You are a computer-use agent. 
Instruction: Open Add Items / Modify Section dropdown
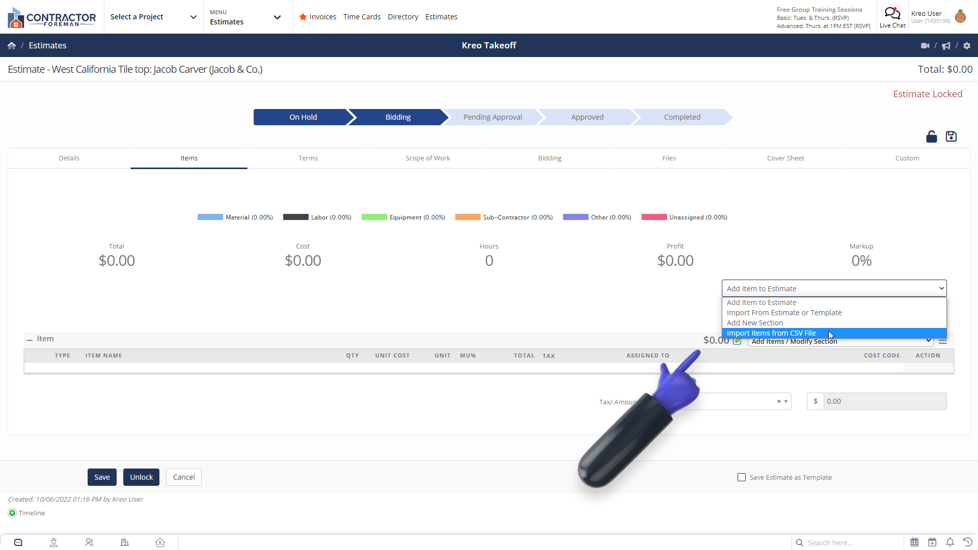coord(840,342)
